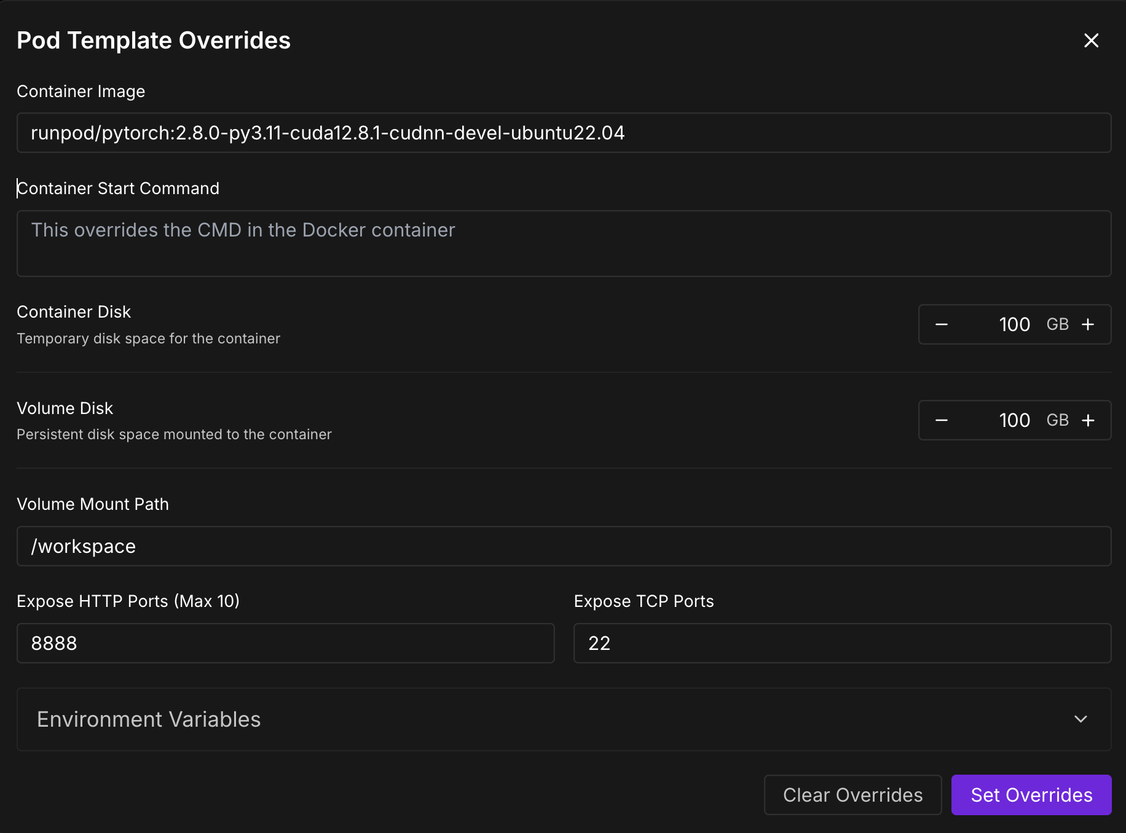Viewport: 1126px width, 833px height.
Task: Increase Volume Disk size with plus icon
Action: [1088, 420]
